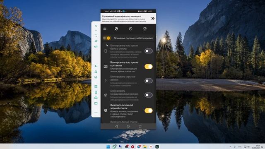Switch input language via РУС indicator
The width and height of the screenshot is (265, 149).
tap(240, 147)
